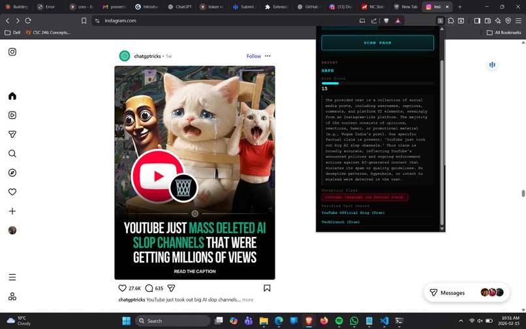Open Visual Studio Code from taskbar
Screen dimensions: 526x329
coord(384,321)
